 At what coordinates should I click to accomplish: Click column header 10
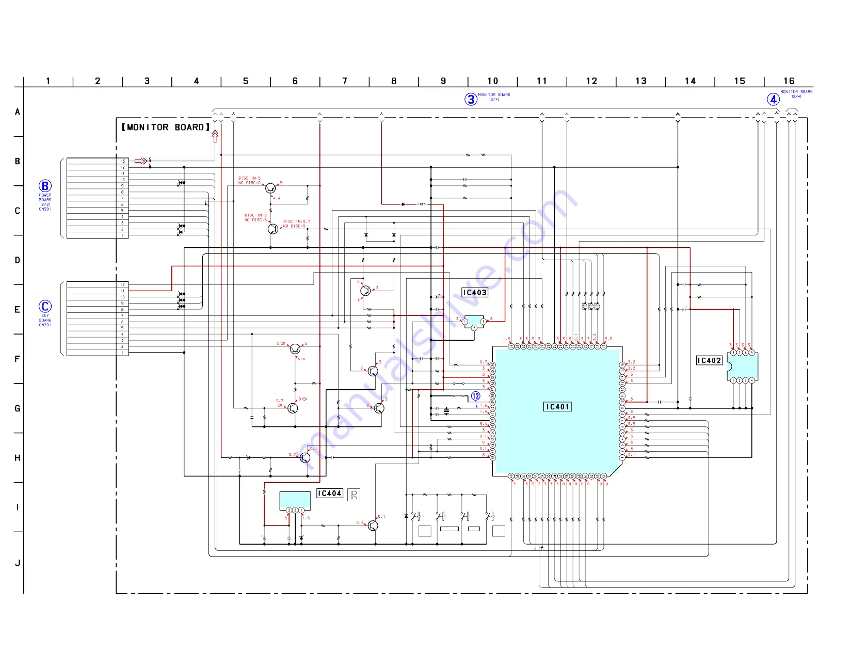(493, 81)
